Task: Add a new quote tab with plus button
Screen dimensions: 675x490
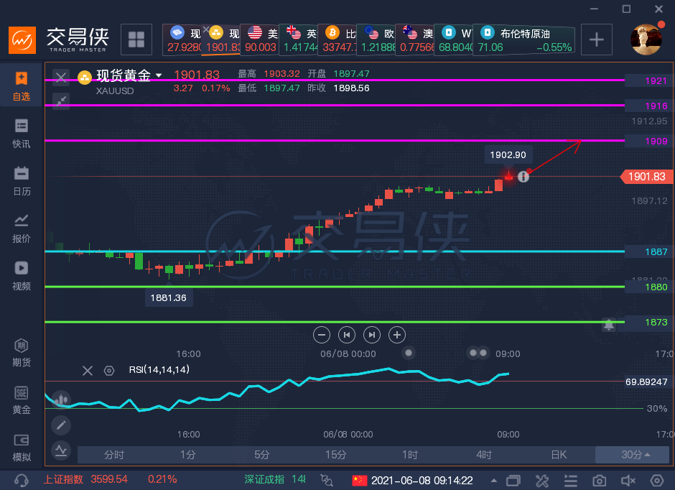Action: [597, 40]
